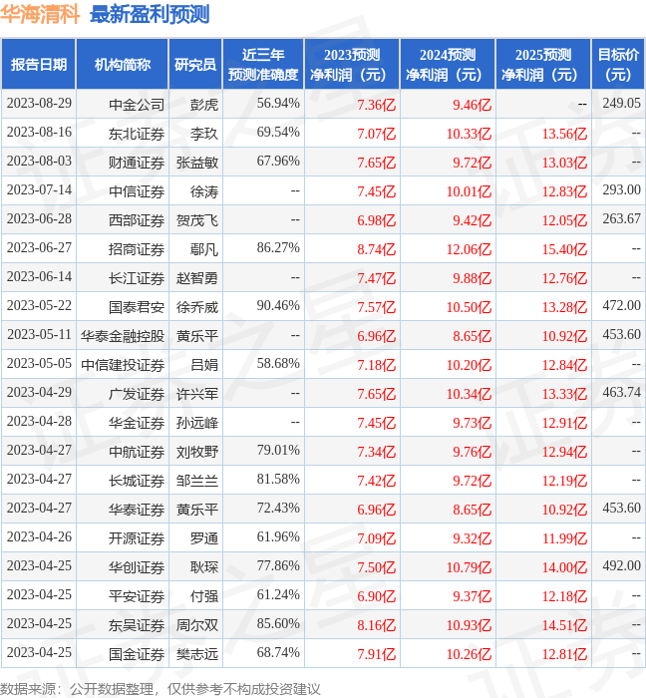Click the 研究员 column header
This screenshot has width=646, height=698.
[195, 65]
